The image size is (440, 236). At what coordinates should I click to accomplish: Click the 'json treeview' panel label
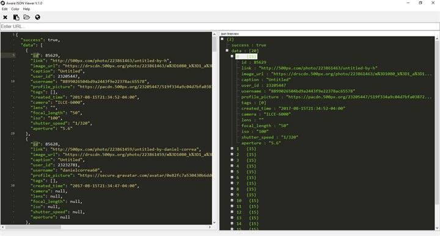click(x=230, y=34)
